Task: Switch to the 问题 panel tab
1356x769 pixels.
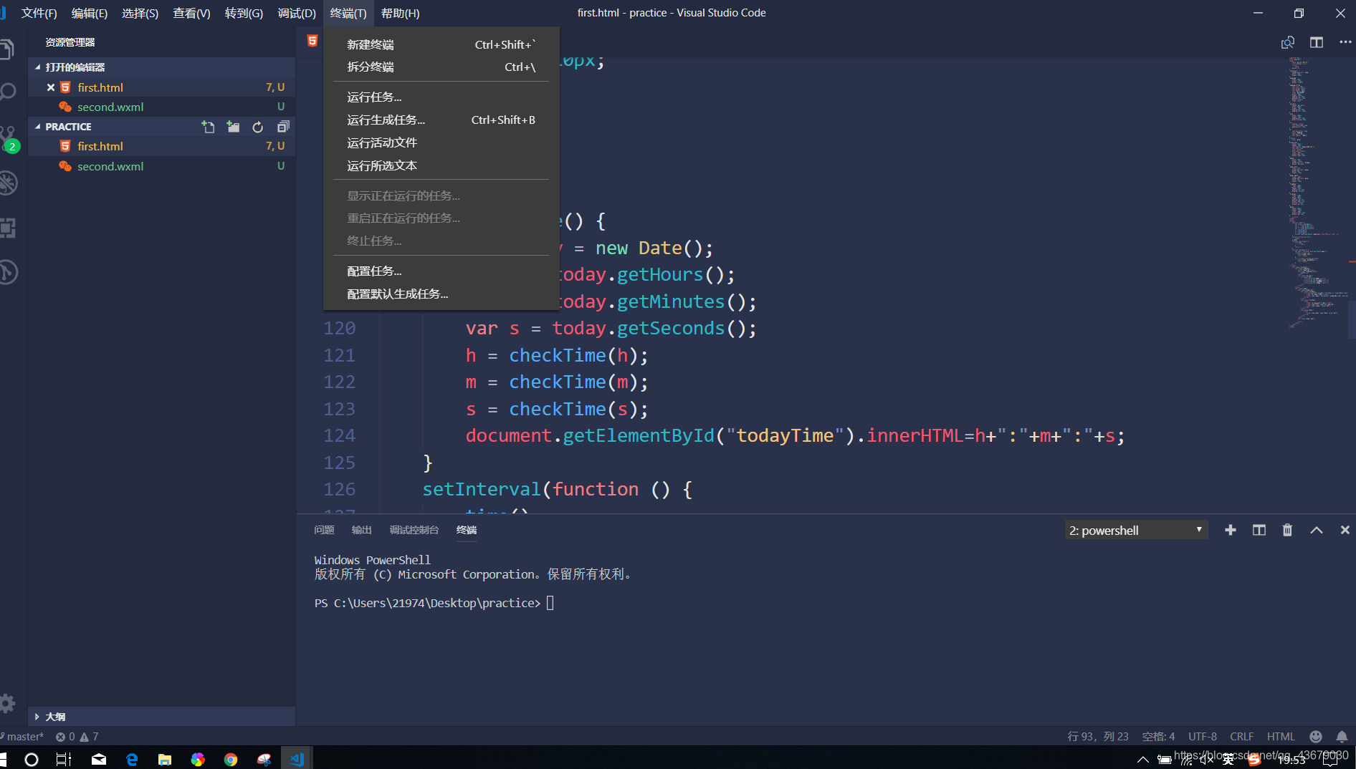Action: (324, 530)
